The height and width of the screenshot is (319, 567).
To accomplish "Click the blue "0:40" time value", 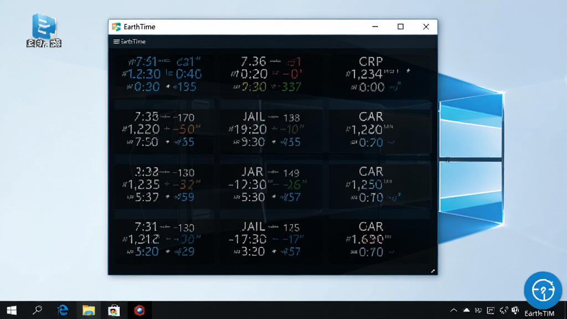I will click(x=189, y=74).
